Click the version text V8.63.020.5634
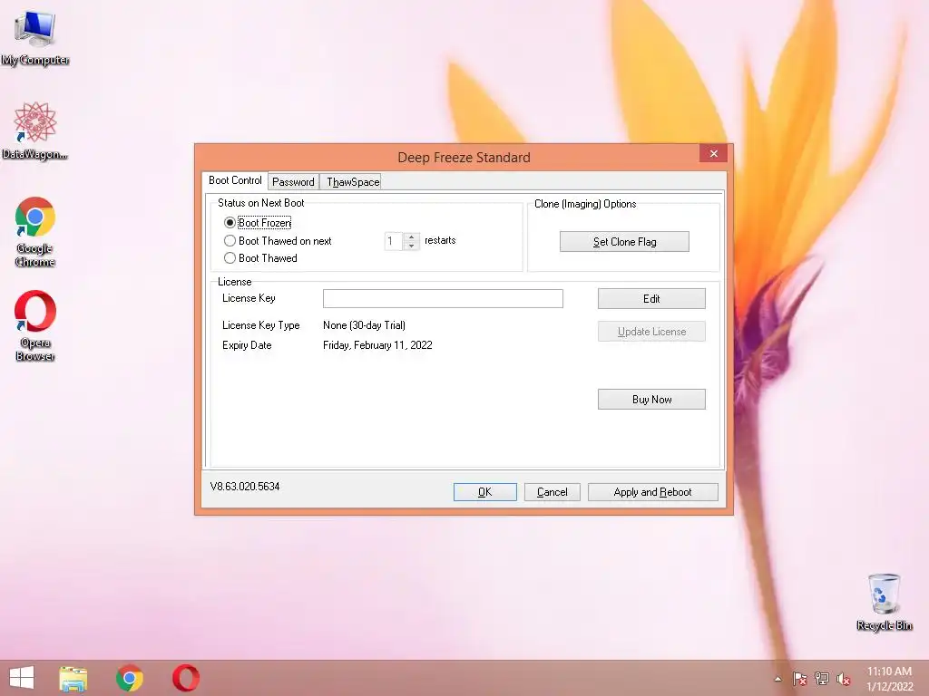Viewport: 929px width, 696px height. point(245,487)
